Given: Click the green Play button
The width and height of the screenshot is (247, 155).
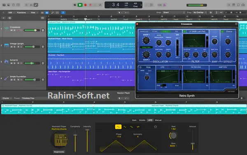Looking at the screenshot, I should point(80,5).
